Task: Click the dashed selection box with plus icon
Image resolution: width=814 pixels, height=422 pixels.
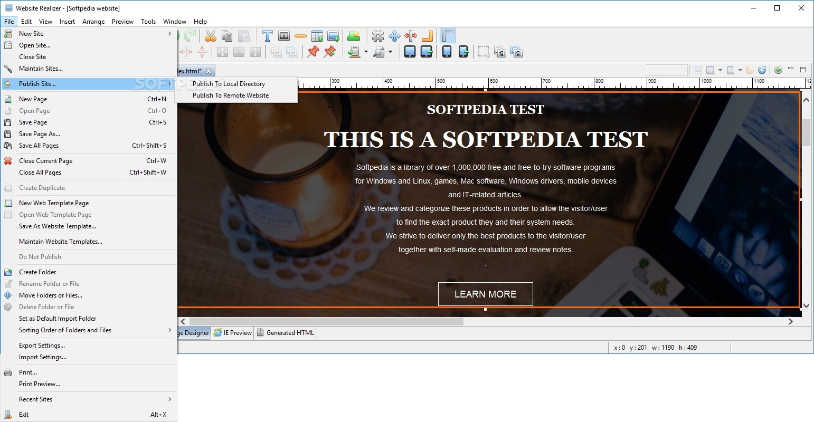Action: coord(484,52)
